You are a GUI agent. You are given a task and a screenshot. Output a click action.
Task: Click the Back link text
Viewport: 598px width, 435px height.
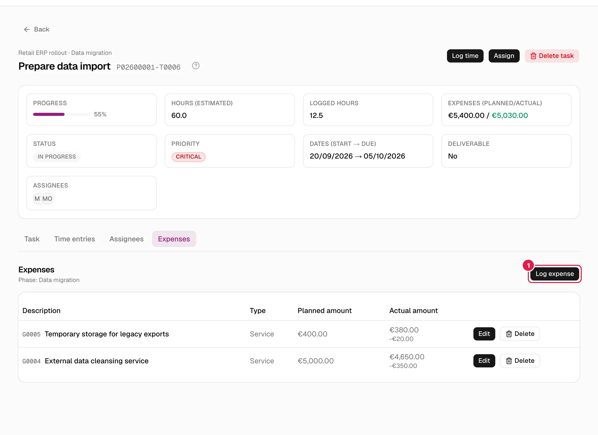42,29
